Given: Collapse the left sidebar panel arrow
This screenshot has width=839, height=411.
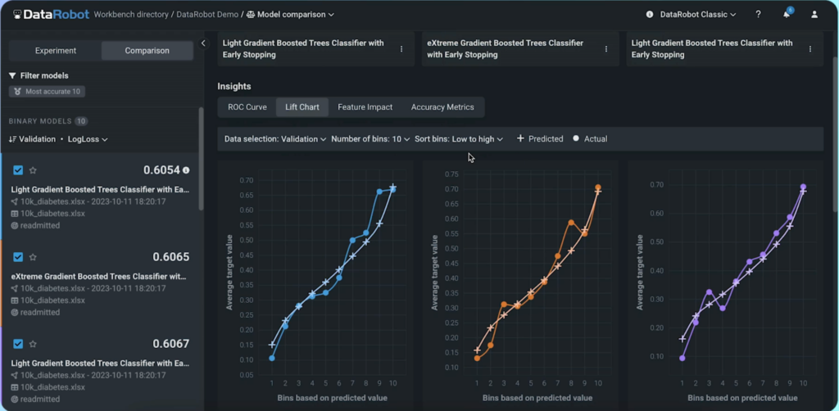Looking at the screenshot, I should tap(204, 43).
